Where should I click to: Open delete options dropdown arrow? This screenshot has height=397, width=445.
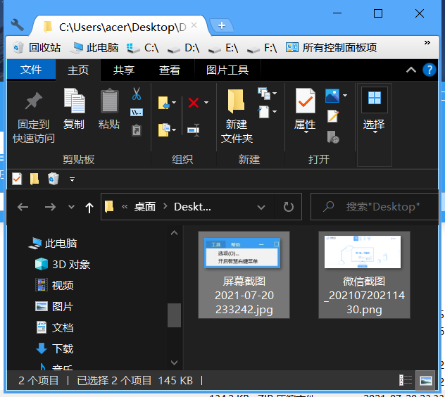206,103
